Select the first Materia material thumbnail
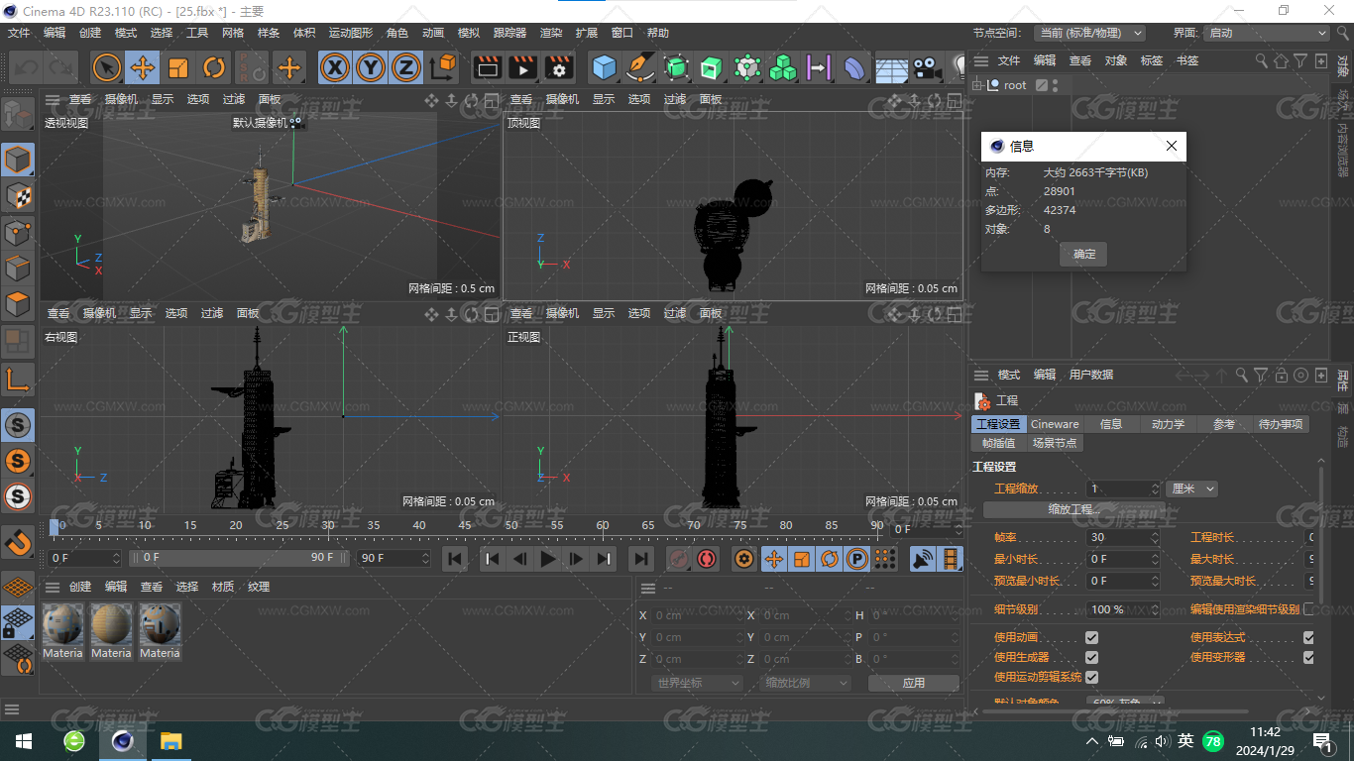This screenshot has width=1354, height=761. pyautogui.click(x=62, y=631)
